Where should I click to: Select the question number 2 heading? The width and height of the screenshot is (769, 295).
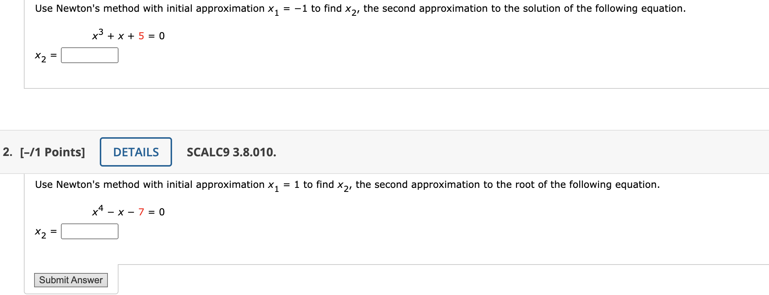coord(7,152)
